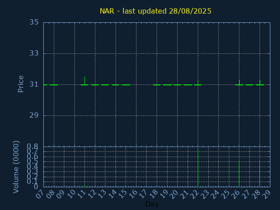Click the price axis label 33

point(34,53)
